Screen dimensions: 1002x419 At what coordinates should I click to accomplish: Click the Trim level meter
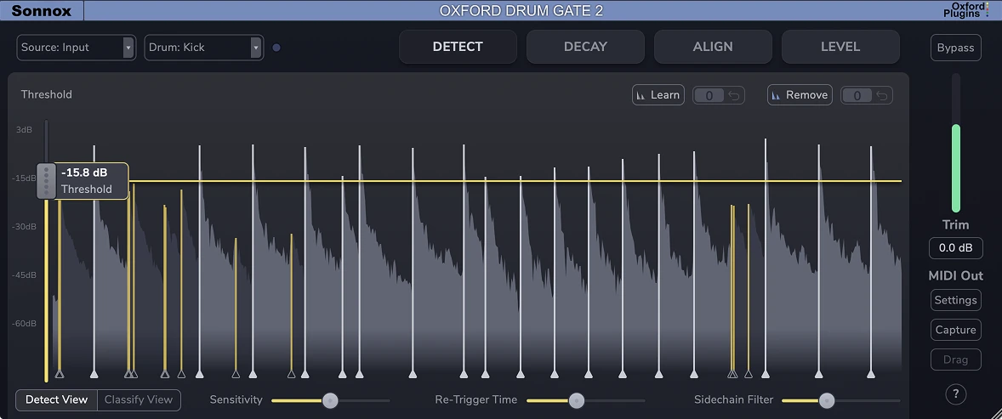coord(956,143)
